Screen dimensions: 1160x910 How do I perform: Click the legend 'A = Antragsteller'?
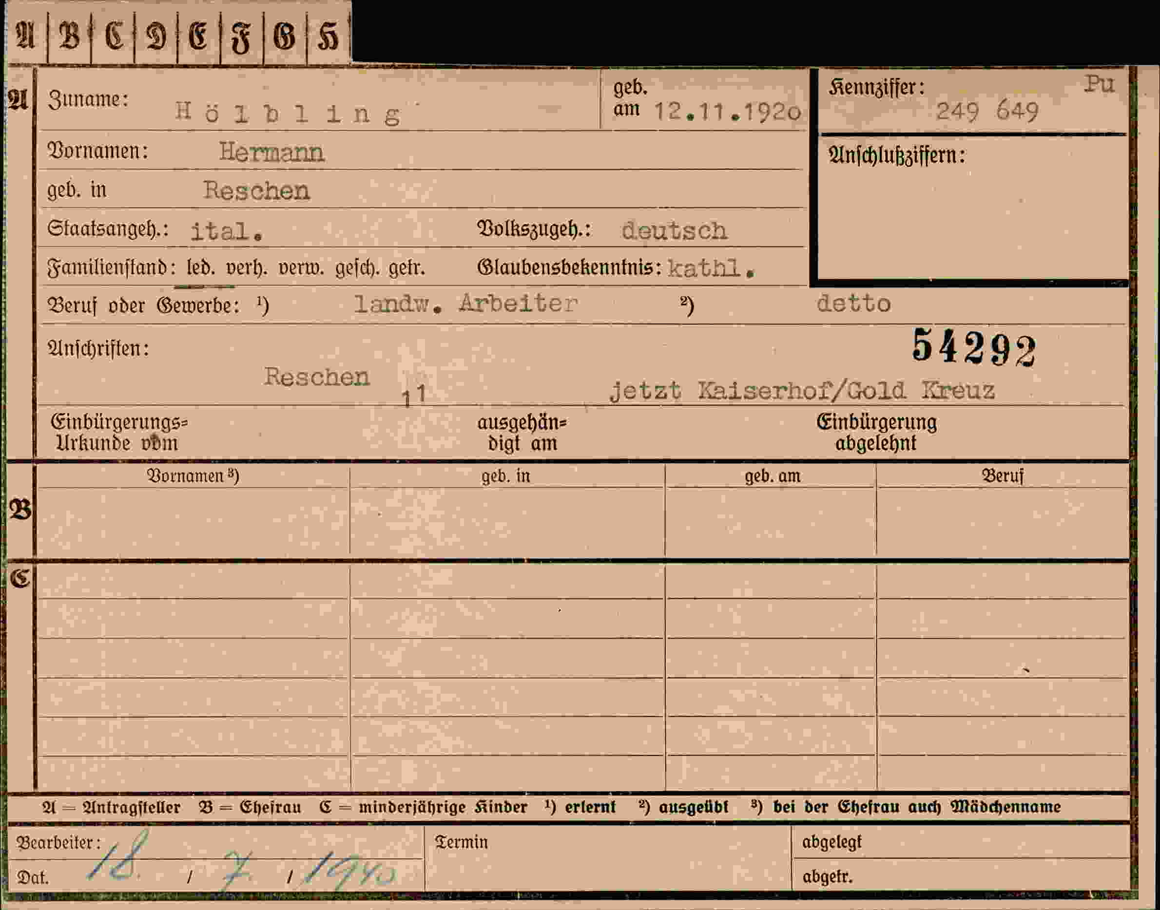pos(111,808)
